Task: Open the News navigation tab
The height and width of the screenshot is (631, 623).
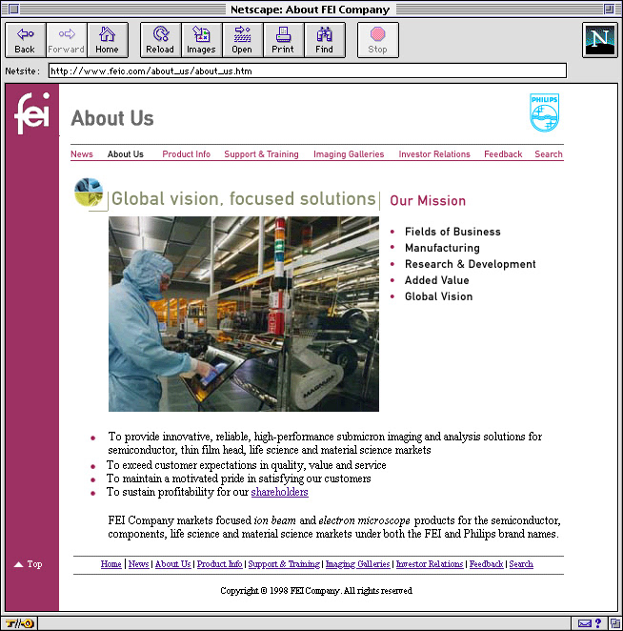Action: 82,154
